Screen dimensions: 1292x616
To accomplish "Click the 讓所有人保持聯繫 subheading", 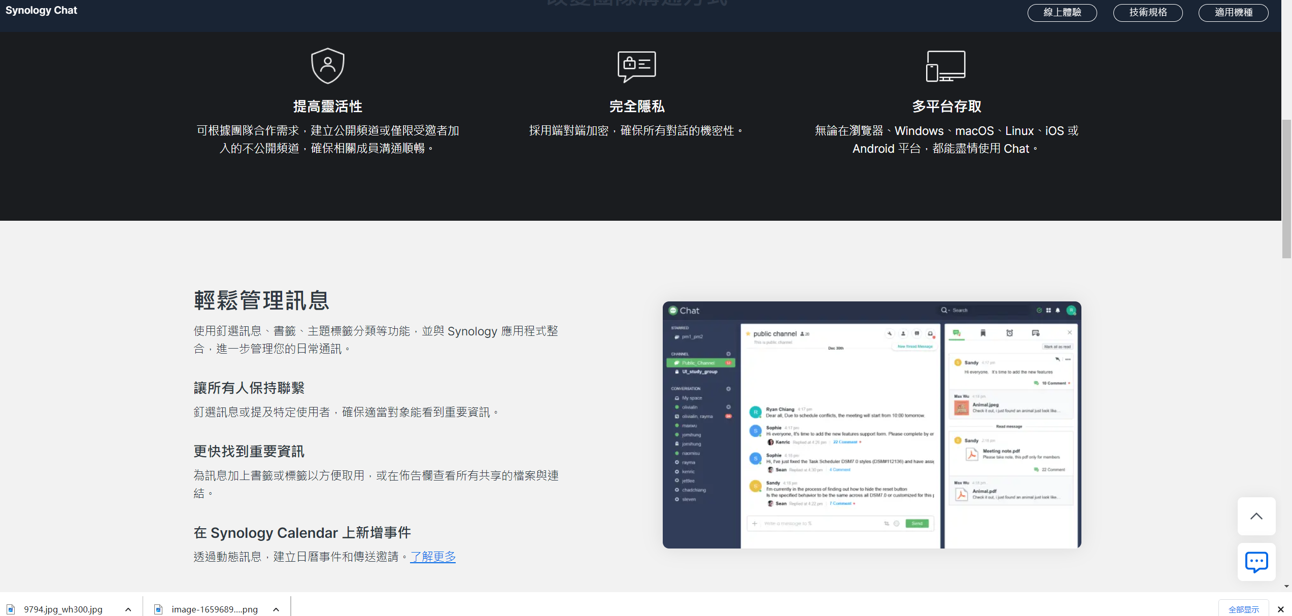I will click(249, 388).
